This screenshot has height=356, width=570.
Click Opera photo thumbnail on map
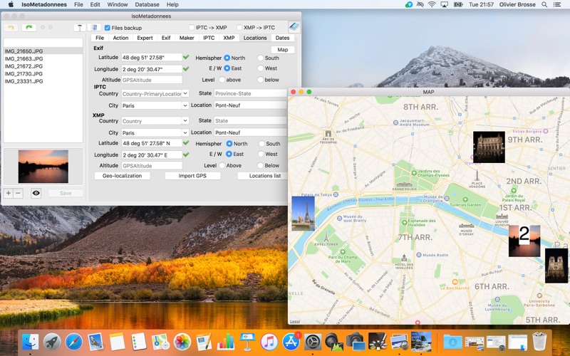489,147
